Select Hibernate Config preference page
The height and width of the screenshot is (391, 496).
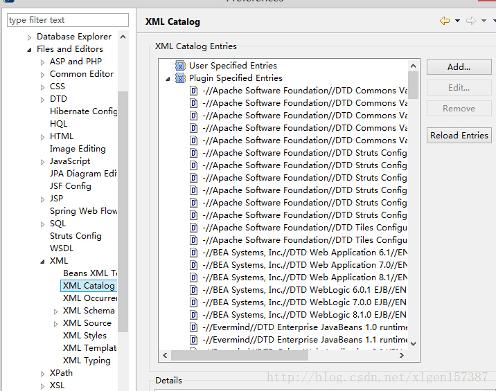tap(83, 111)
